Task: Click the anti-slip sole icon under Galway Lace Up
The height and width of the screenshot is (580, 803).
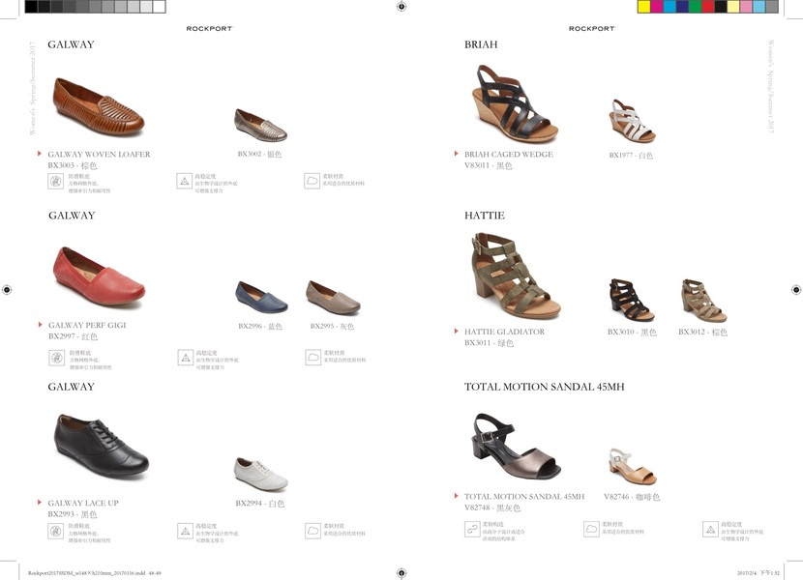Action: point(56,532)
